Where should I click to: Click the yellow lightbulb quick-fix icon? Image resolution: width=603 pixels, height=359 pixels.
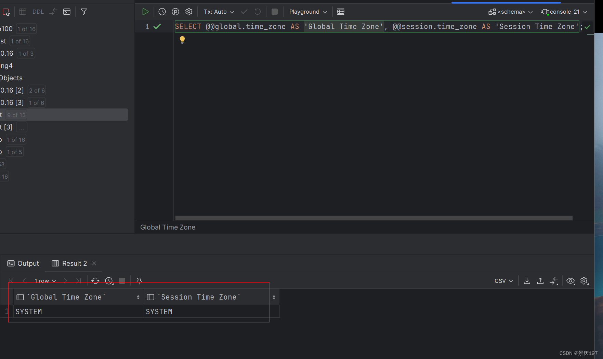point(182,40)
